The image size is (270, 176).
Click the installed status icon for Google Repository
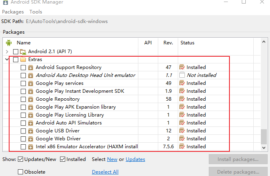(x=182, y=99)
